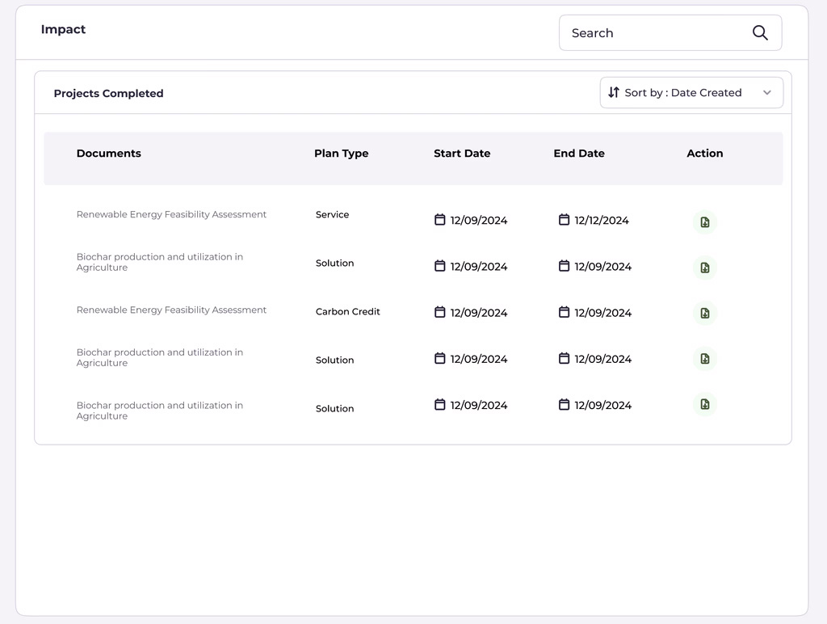Select the Carbon Credit plan type cell

point(347,312)
